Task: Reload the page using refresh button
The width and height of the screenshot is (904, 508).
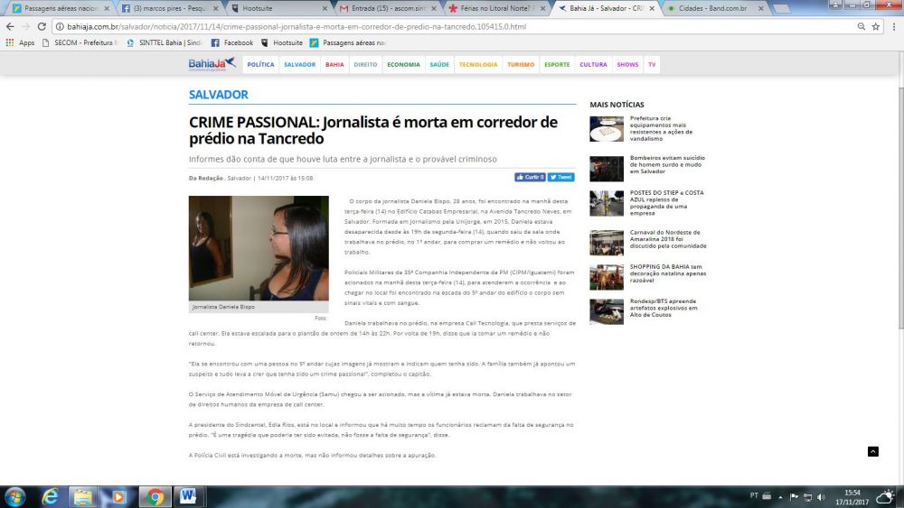Action: 42,26
